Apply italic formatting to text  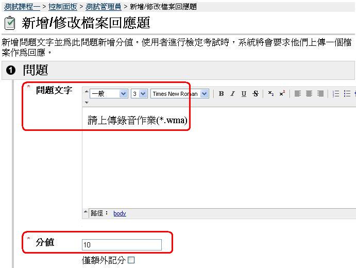(x=232, y=94)
